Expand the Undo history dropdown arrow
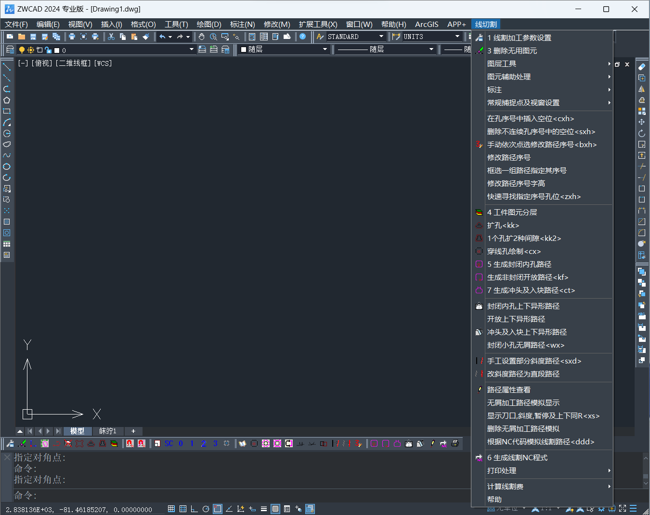Screen dimensions: 650x515 (x=170, y=37)
